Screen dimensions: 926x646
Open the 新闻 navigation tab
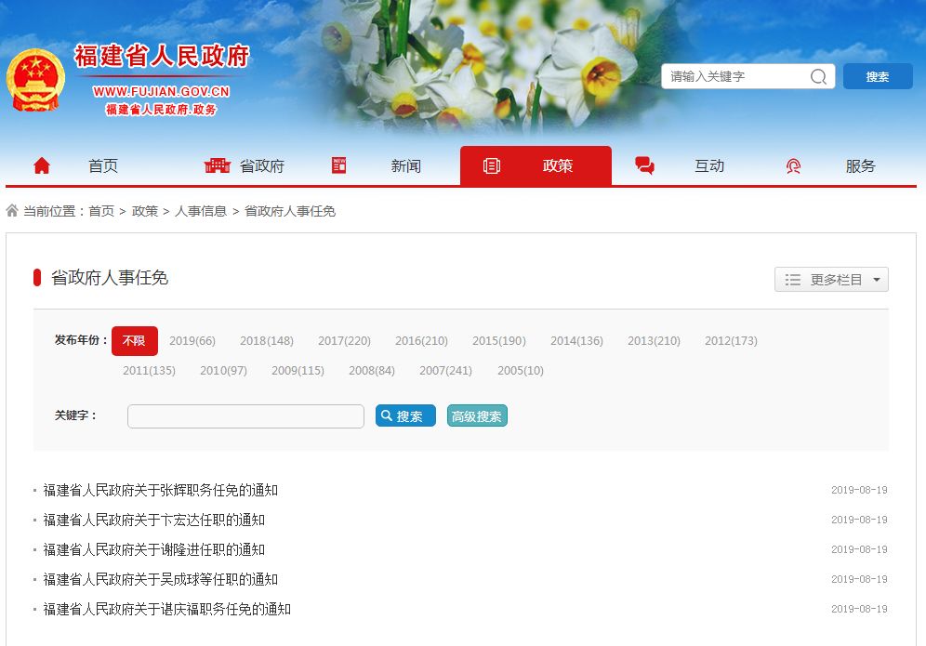[405, 166]
